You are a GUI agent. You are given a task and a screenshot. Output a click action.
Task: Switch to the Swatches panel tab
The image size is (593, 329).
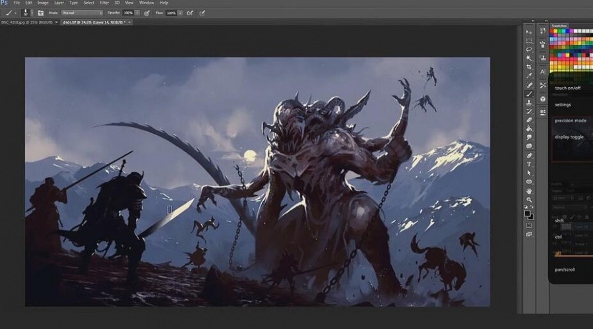coord(559,26)
